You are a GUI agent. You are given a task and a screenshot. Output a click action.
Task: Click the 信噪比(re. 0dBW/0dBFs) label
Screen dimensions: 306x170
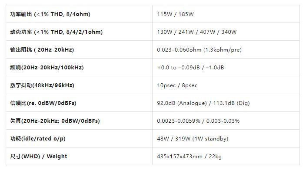coord(43,103)
